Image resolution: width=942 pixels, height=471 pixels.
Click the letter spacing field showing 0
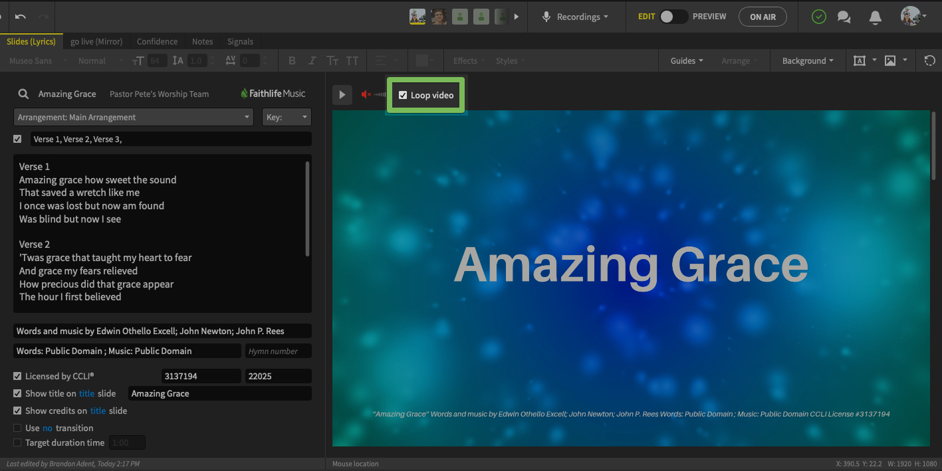point(249,60)
